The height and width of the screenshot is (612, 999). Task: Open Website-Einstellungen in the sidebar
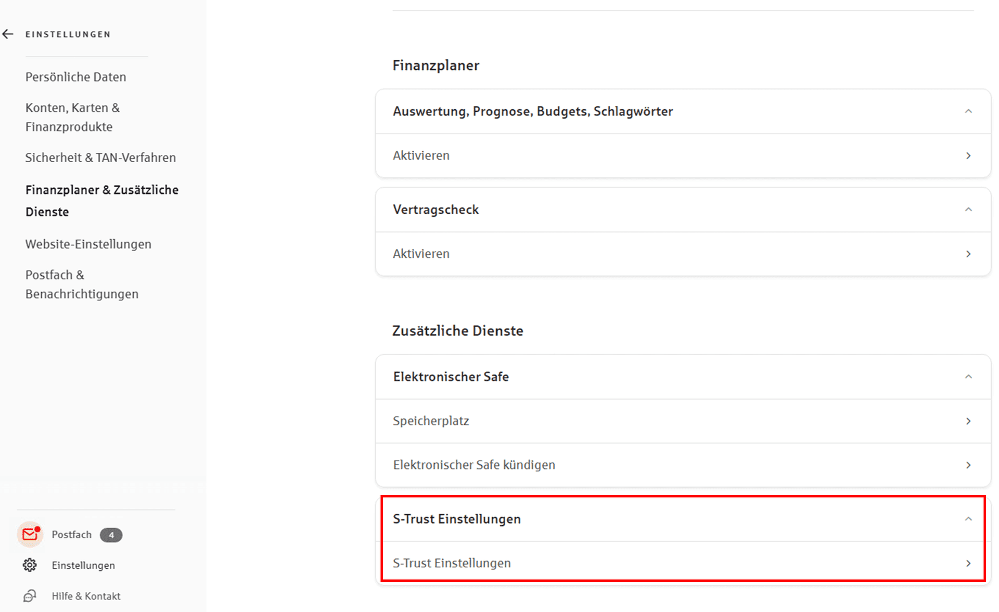click(x=88, y=244)
